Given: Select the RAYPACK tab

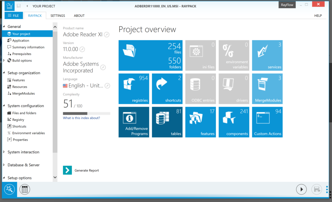Looking at the screenshot, I should click(x=35, y=16).
